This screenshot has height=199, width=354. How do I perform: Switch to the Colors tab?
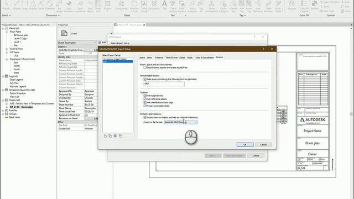tap(182, 57)
